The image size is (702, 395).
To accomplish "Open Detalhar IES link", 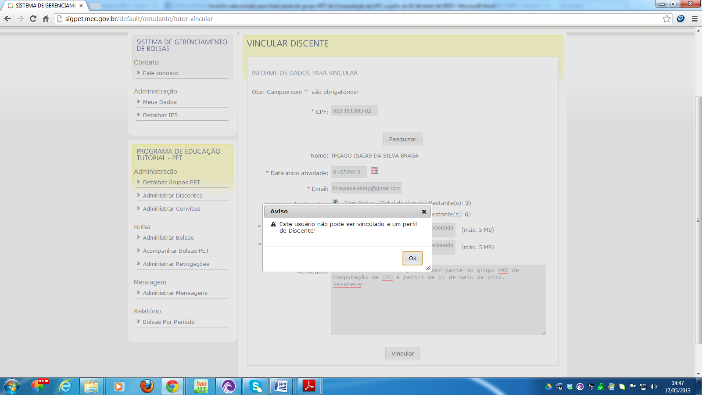I will pos(160,115).
